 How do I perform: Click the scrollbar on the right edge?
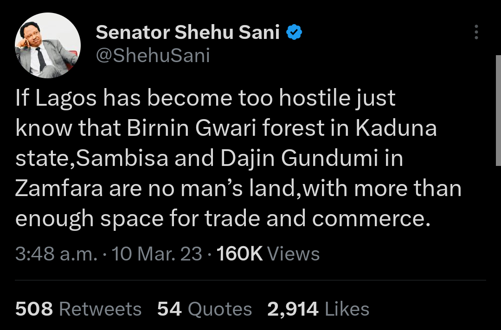497,111
